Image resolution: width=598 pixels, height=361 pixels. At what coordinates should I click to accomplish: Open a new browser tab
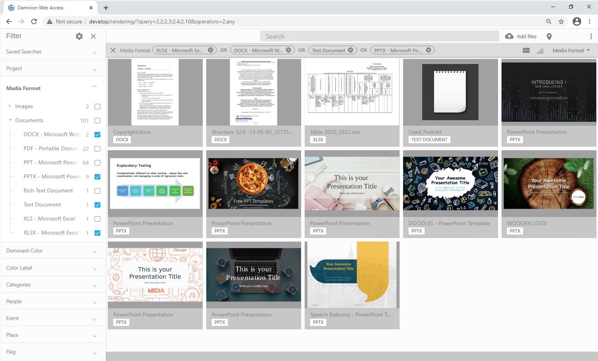coord(106,7)
